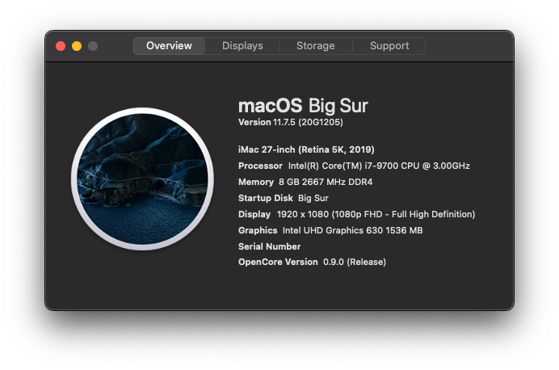Click the Display label

(x=254, y=214)
